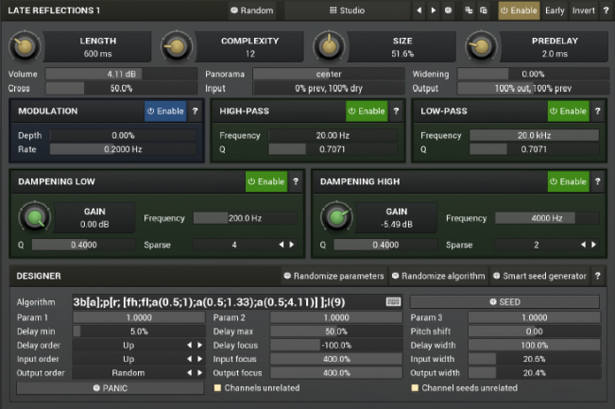Check the Channel seeds unrelated checkbox
The height and width of the screenshot is (409, 615).
pyautogui.click(x=414, y=387)
